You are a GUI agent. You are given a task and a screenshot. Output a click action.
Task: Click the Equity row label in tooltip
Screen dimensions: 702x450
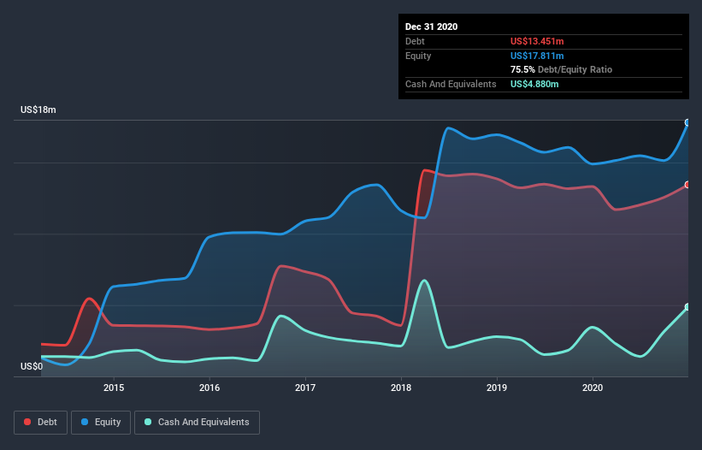[418, 56]
